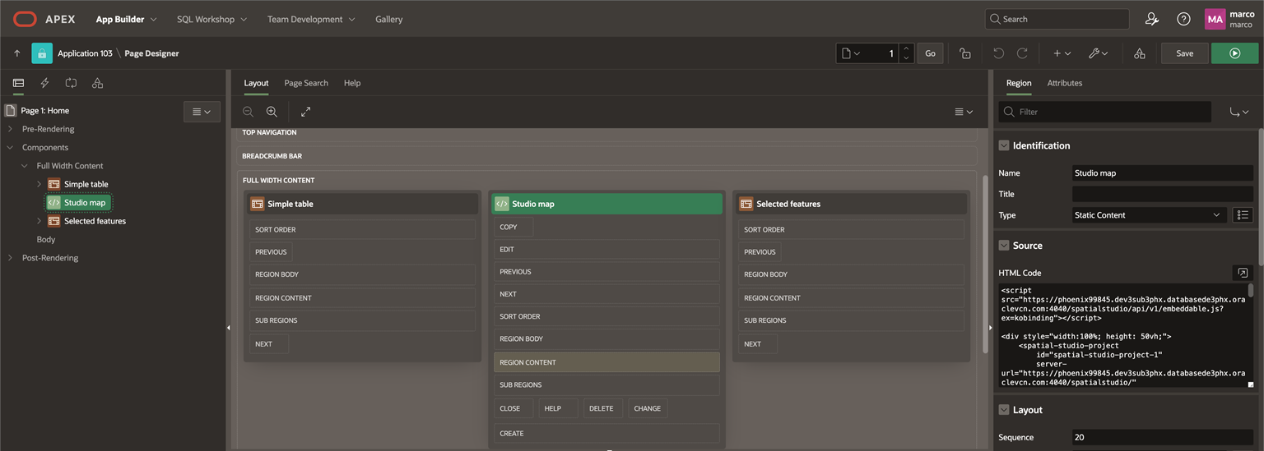The height and width of the screenshot is (451, 1264).
Task: Open the Type dropdown showing Static Content
Action: (1149, 215)
